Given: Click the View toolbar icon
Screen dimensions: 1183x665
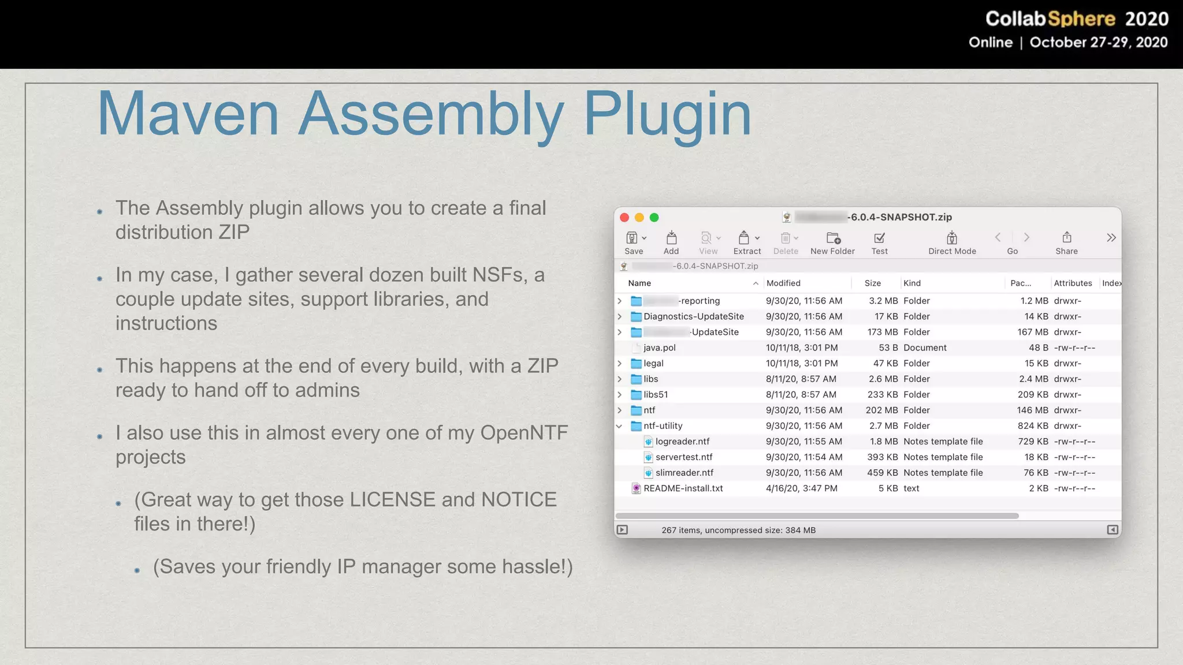Looking at the screenshot, I should tap(706, 238).
